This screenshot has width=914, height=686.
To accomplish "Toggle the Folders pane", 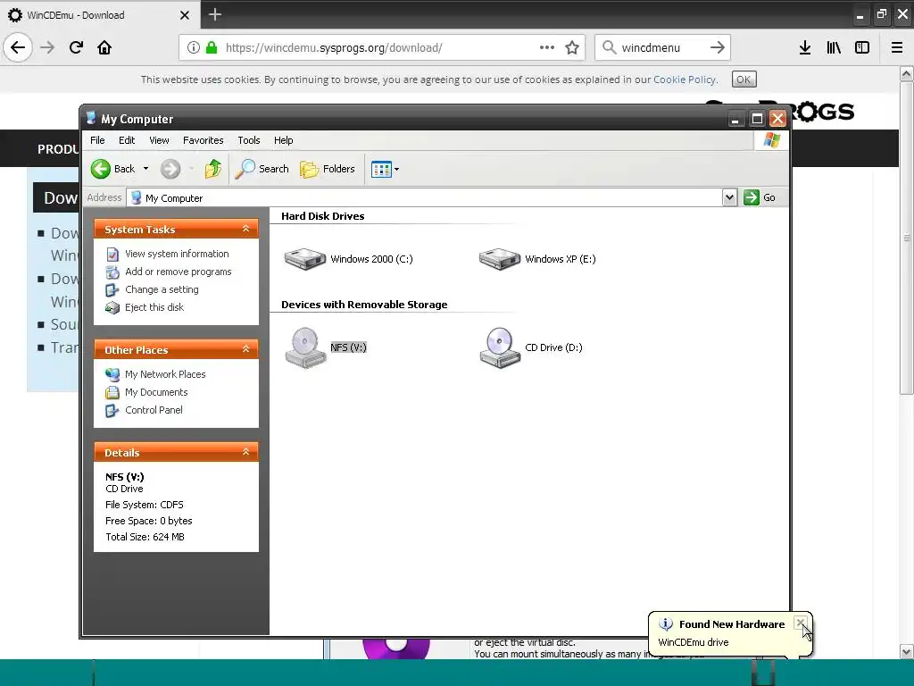I will (x=327, y=169).
